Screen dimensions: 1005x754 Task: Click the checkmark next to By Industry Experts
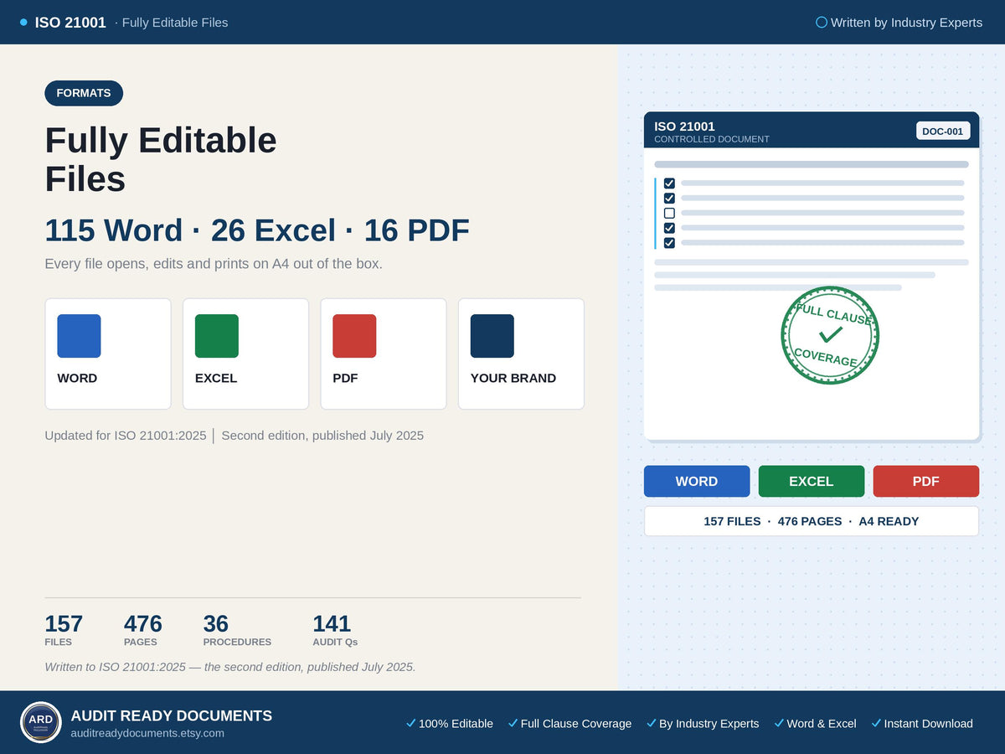click(651, 723)
